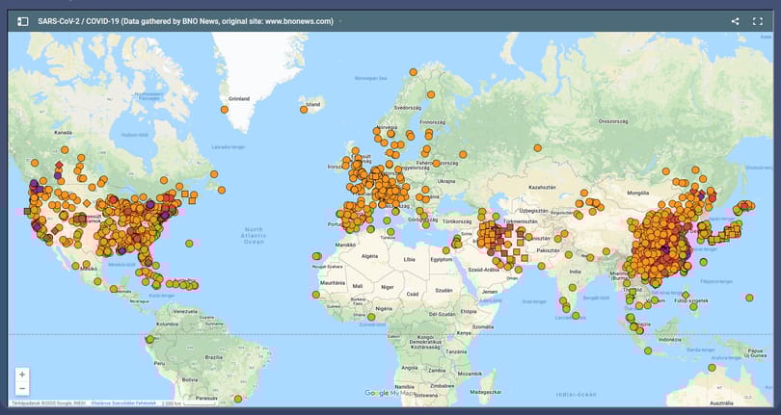
Task: Click the map scale bar
Action: click(189, 403)
